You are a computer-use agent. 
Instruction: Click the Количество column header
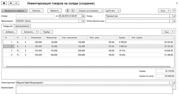click(x=52, y=38)
